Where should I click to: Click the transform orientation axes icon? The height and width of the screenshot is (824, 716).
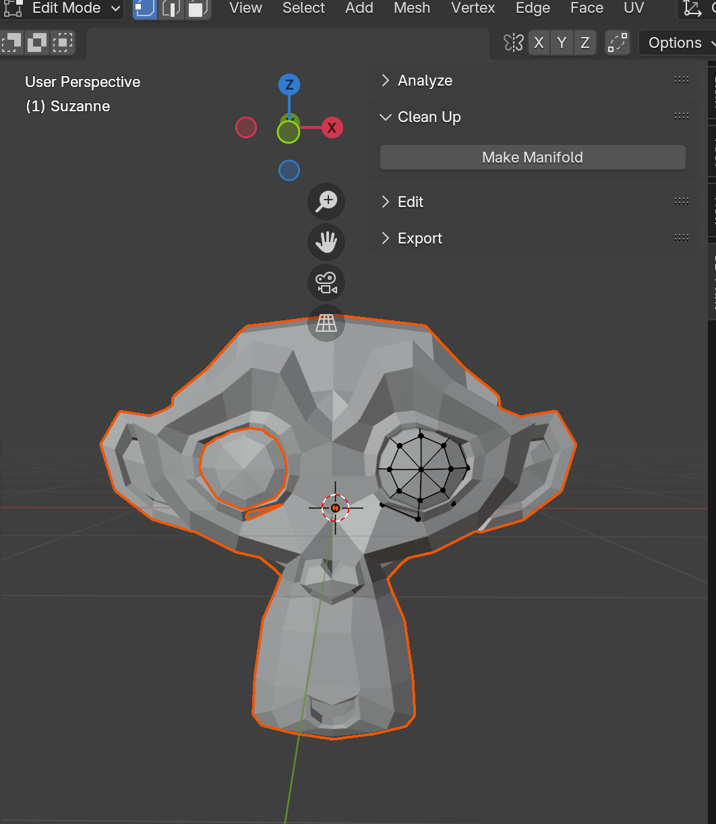tap(692, 8)
